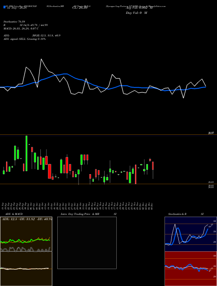Click the RSI 14/3: 49.78 / 44.99 readout
217x286 pixels.
pos(26,25)
